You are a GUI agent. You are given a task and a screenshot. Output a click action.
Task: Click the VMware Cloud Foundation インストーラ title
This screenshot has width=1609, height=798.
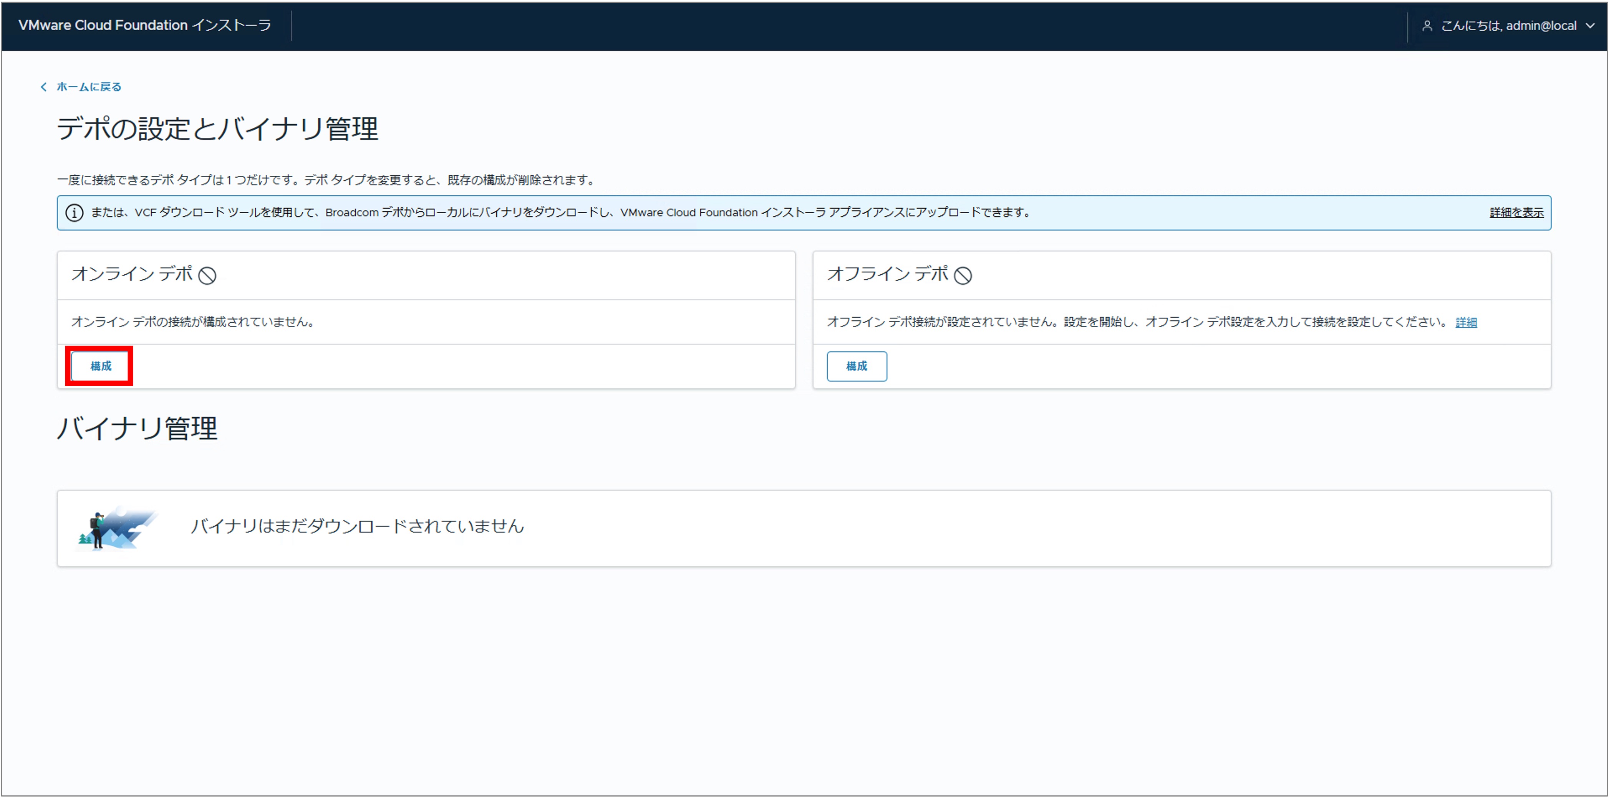tap(145, 26)
